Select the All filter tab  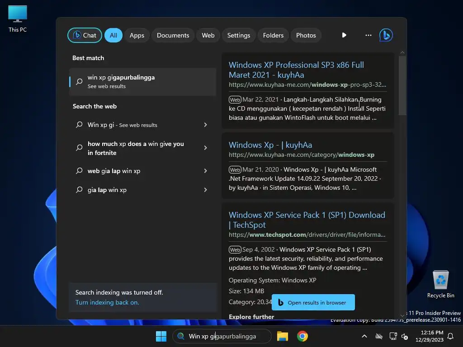(113, 35)
